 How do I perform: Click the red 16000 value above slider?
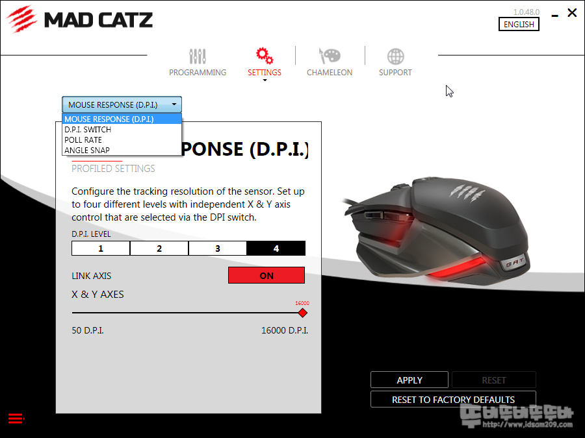point(302,303)
